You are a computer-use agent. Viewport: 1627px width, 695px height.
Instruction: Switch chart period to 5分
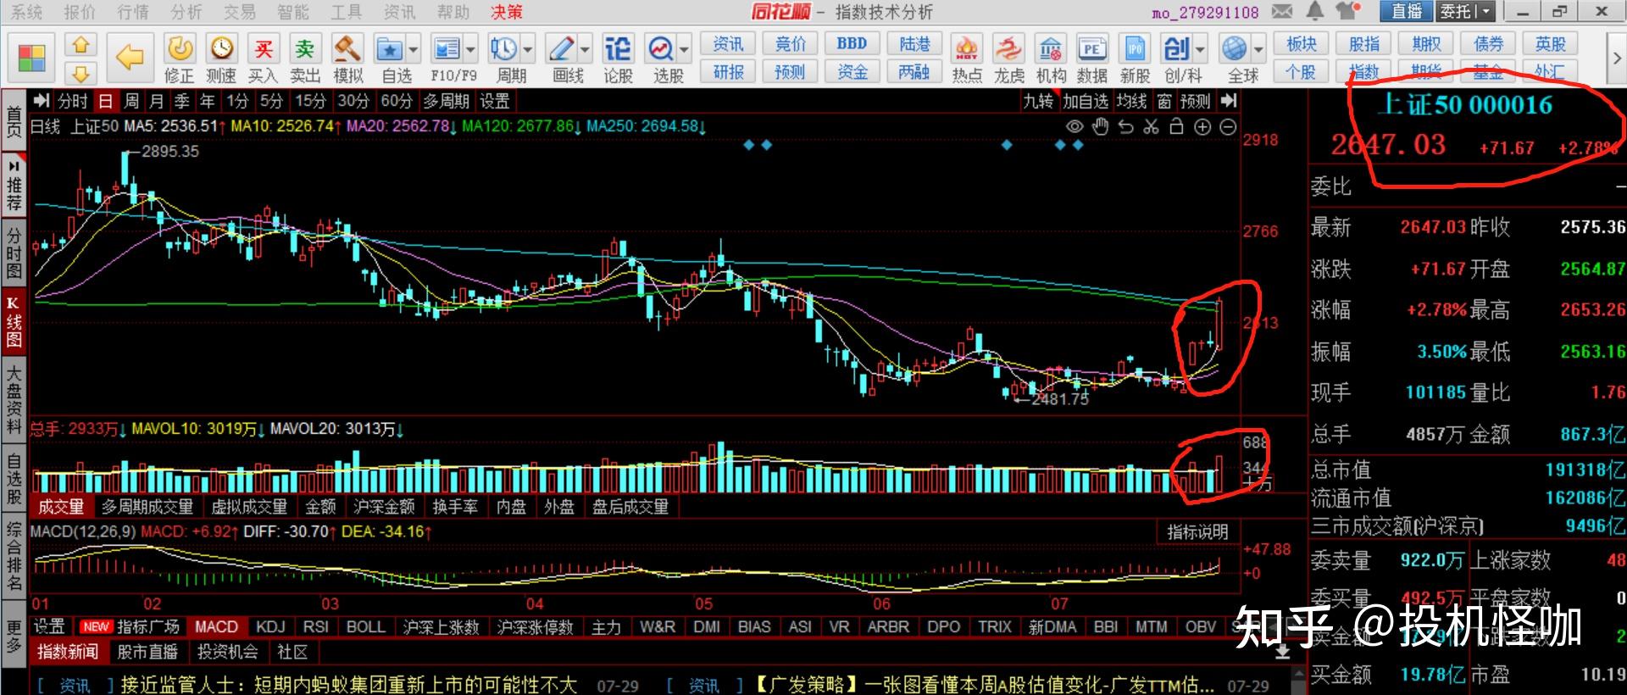click(271, 102)
